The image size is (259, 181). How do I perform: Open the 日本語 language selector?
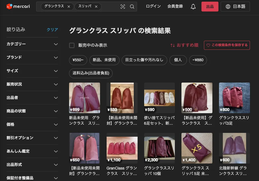coord(235,7)
